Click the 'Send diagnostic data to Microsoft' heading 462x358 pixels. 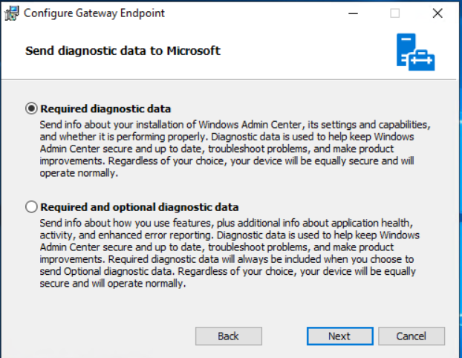pos(123,51)
